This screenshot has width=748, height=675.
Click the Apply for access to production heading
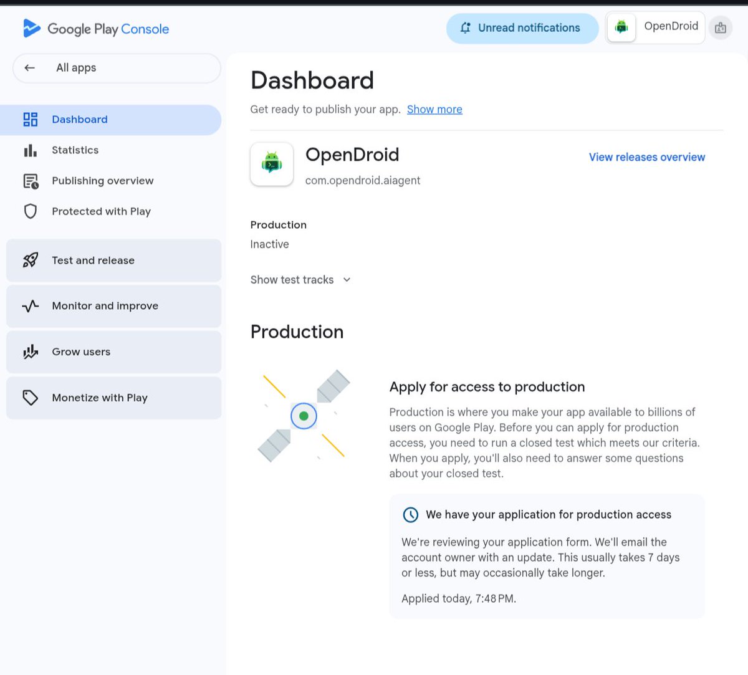coord(487,387)
